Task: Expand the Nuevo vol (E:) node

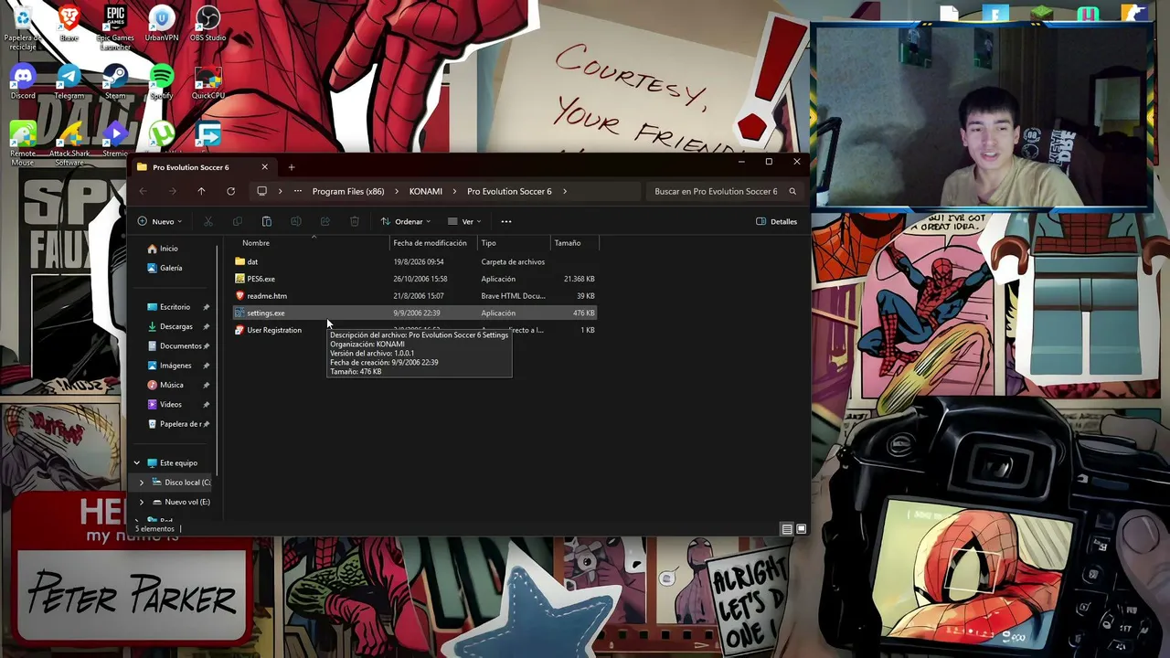Action: coord(141,502)
